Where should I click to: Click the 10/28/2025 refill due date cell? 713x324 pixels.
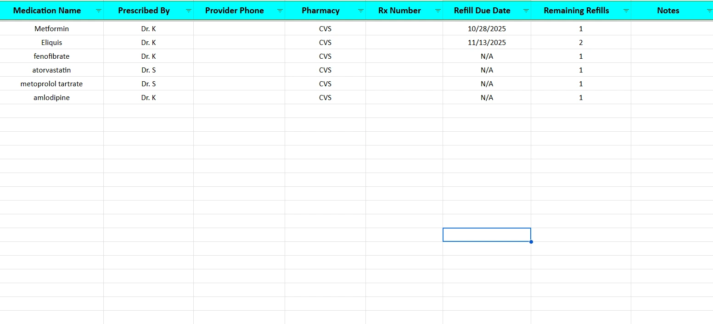(x=487, y=28)
